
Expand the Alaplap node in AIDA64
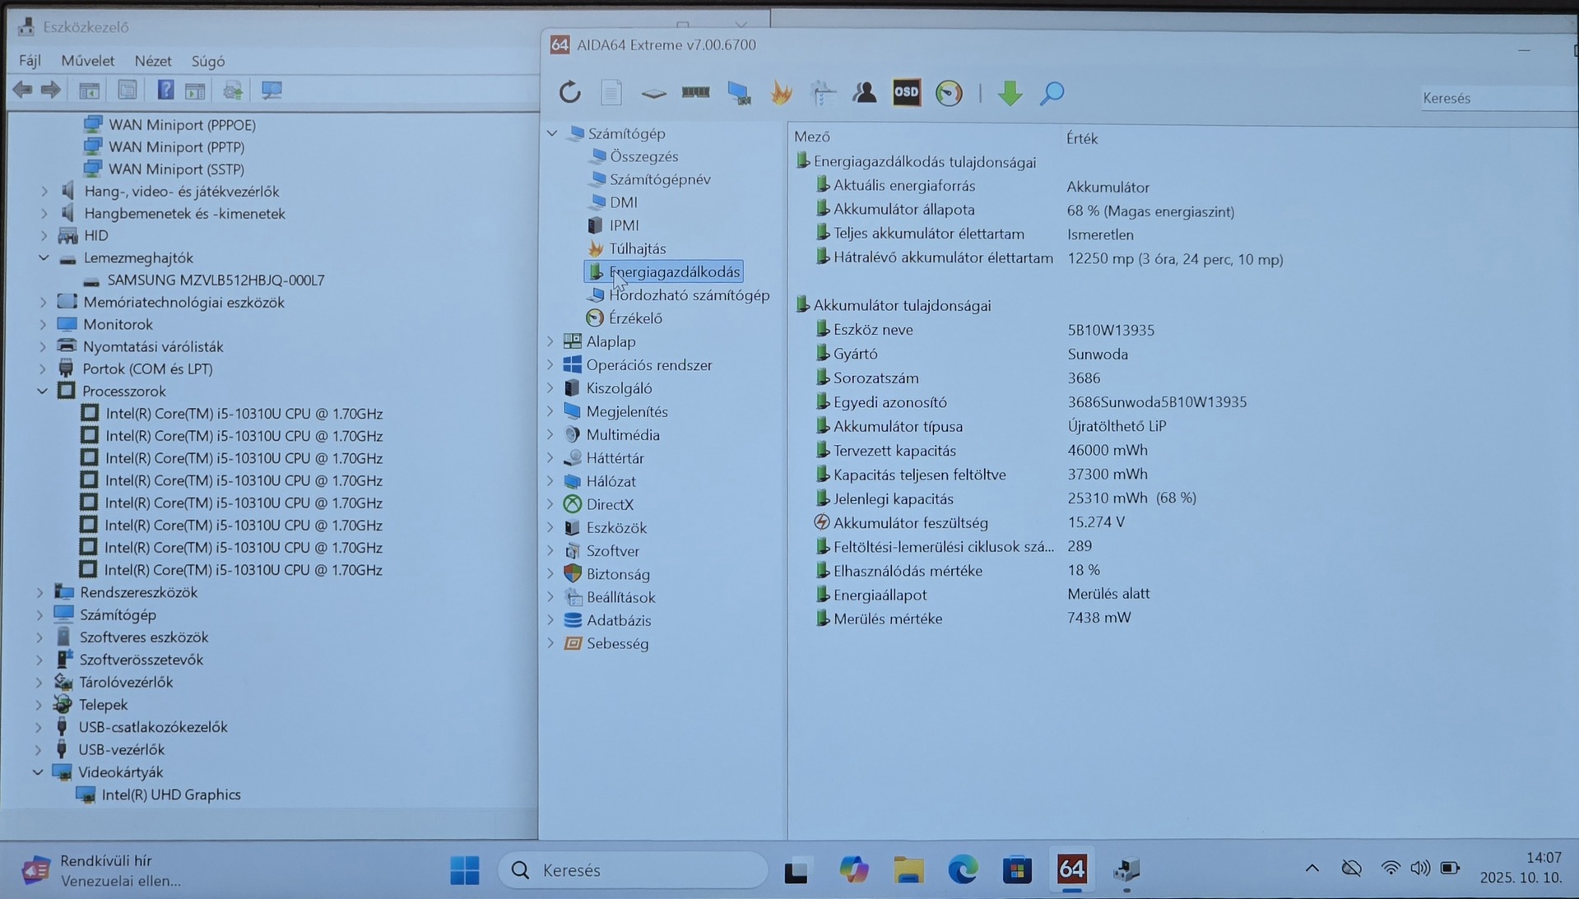pos(550,341)
